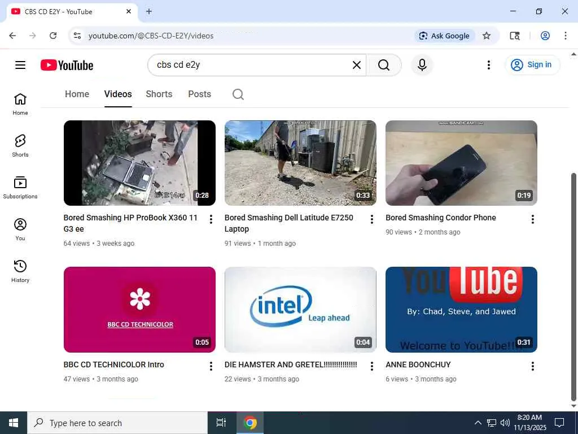Open the taskbar clock and date
This screenshot has height=434, width=578.
[x=530, y=423]
